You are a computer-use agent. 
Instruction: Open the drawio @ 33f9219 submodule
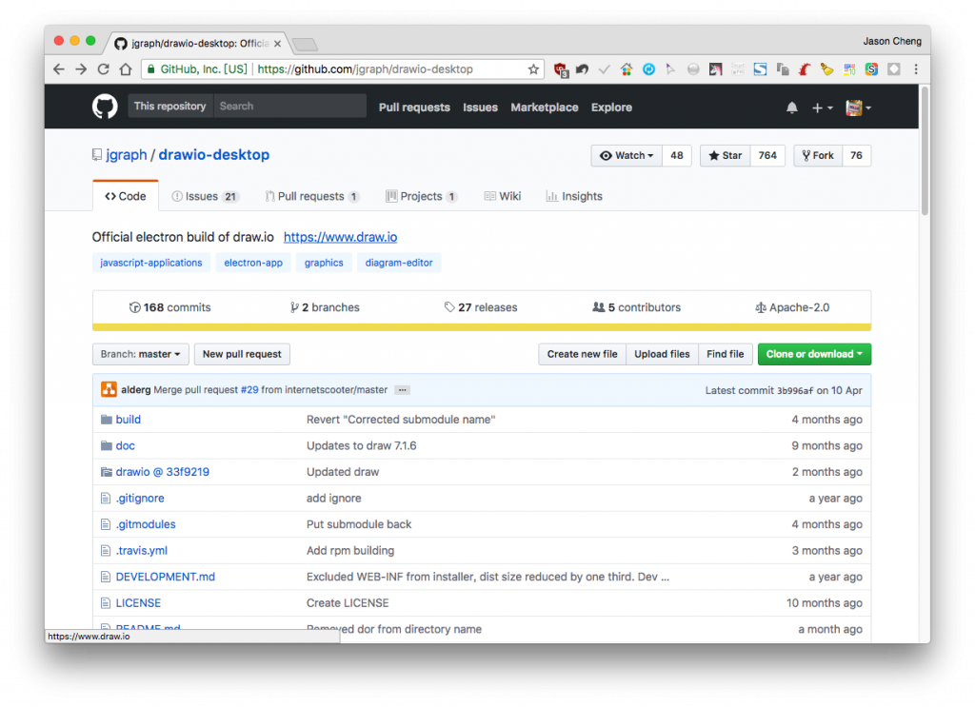point(162,472)
